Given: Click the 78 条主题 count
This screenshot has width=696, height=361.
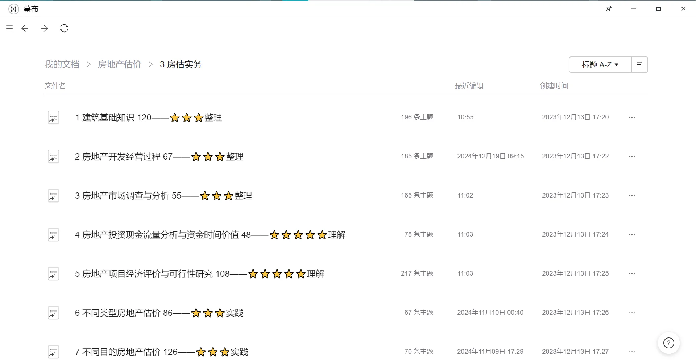Looking at the screenshot, I should (x=419, y=234).
